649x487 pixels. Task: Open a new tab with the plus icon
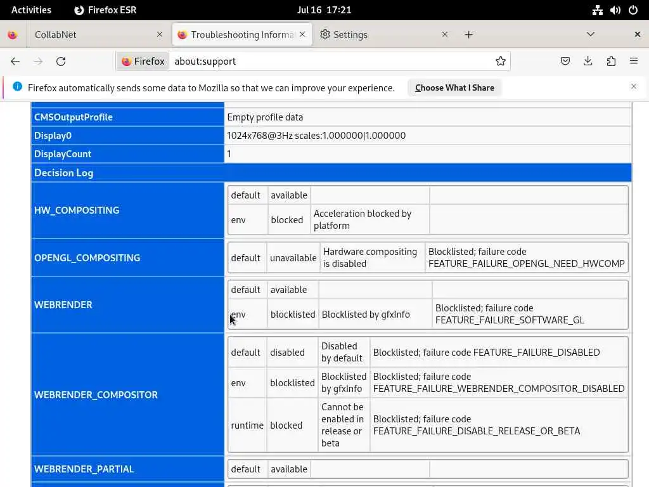tap(468, 35)
